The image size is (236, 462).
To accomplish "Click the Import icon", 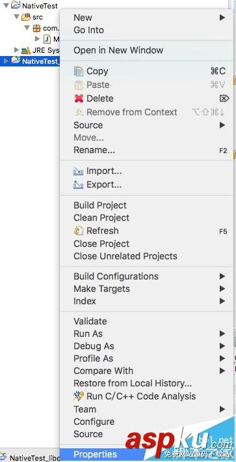I will [x=78, y=171].
